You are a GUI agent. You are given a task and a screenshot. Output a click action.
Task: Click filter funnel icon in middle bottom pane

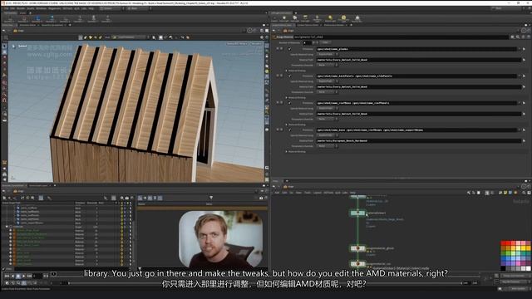[x=211, y=198]
